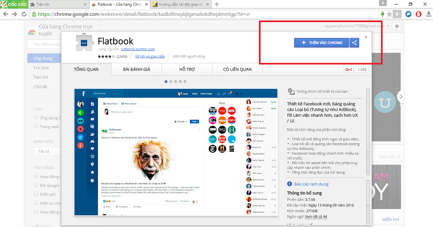
Task: Click the Flatbook puzzle-piece extension icon
Action: click(x=84, y=42)
